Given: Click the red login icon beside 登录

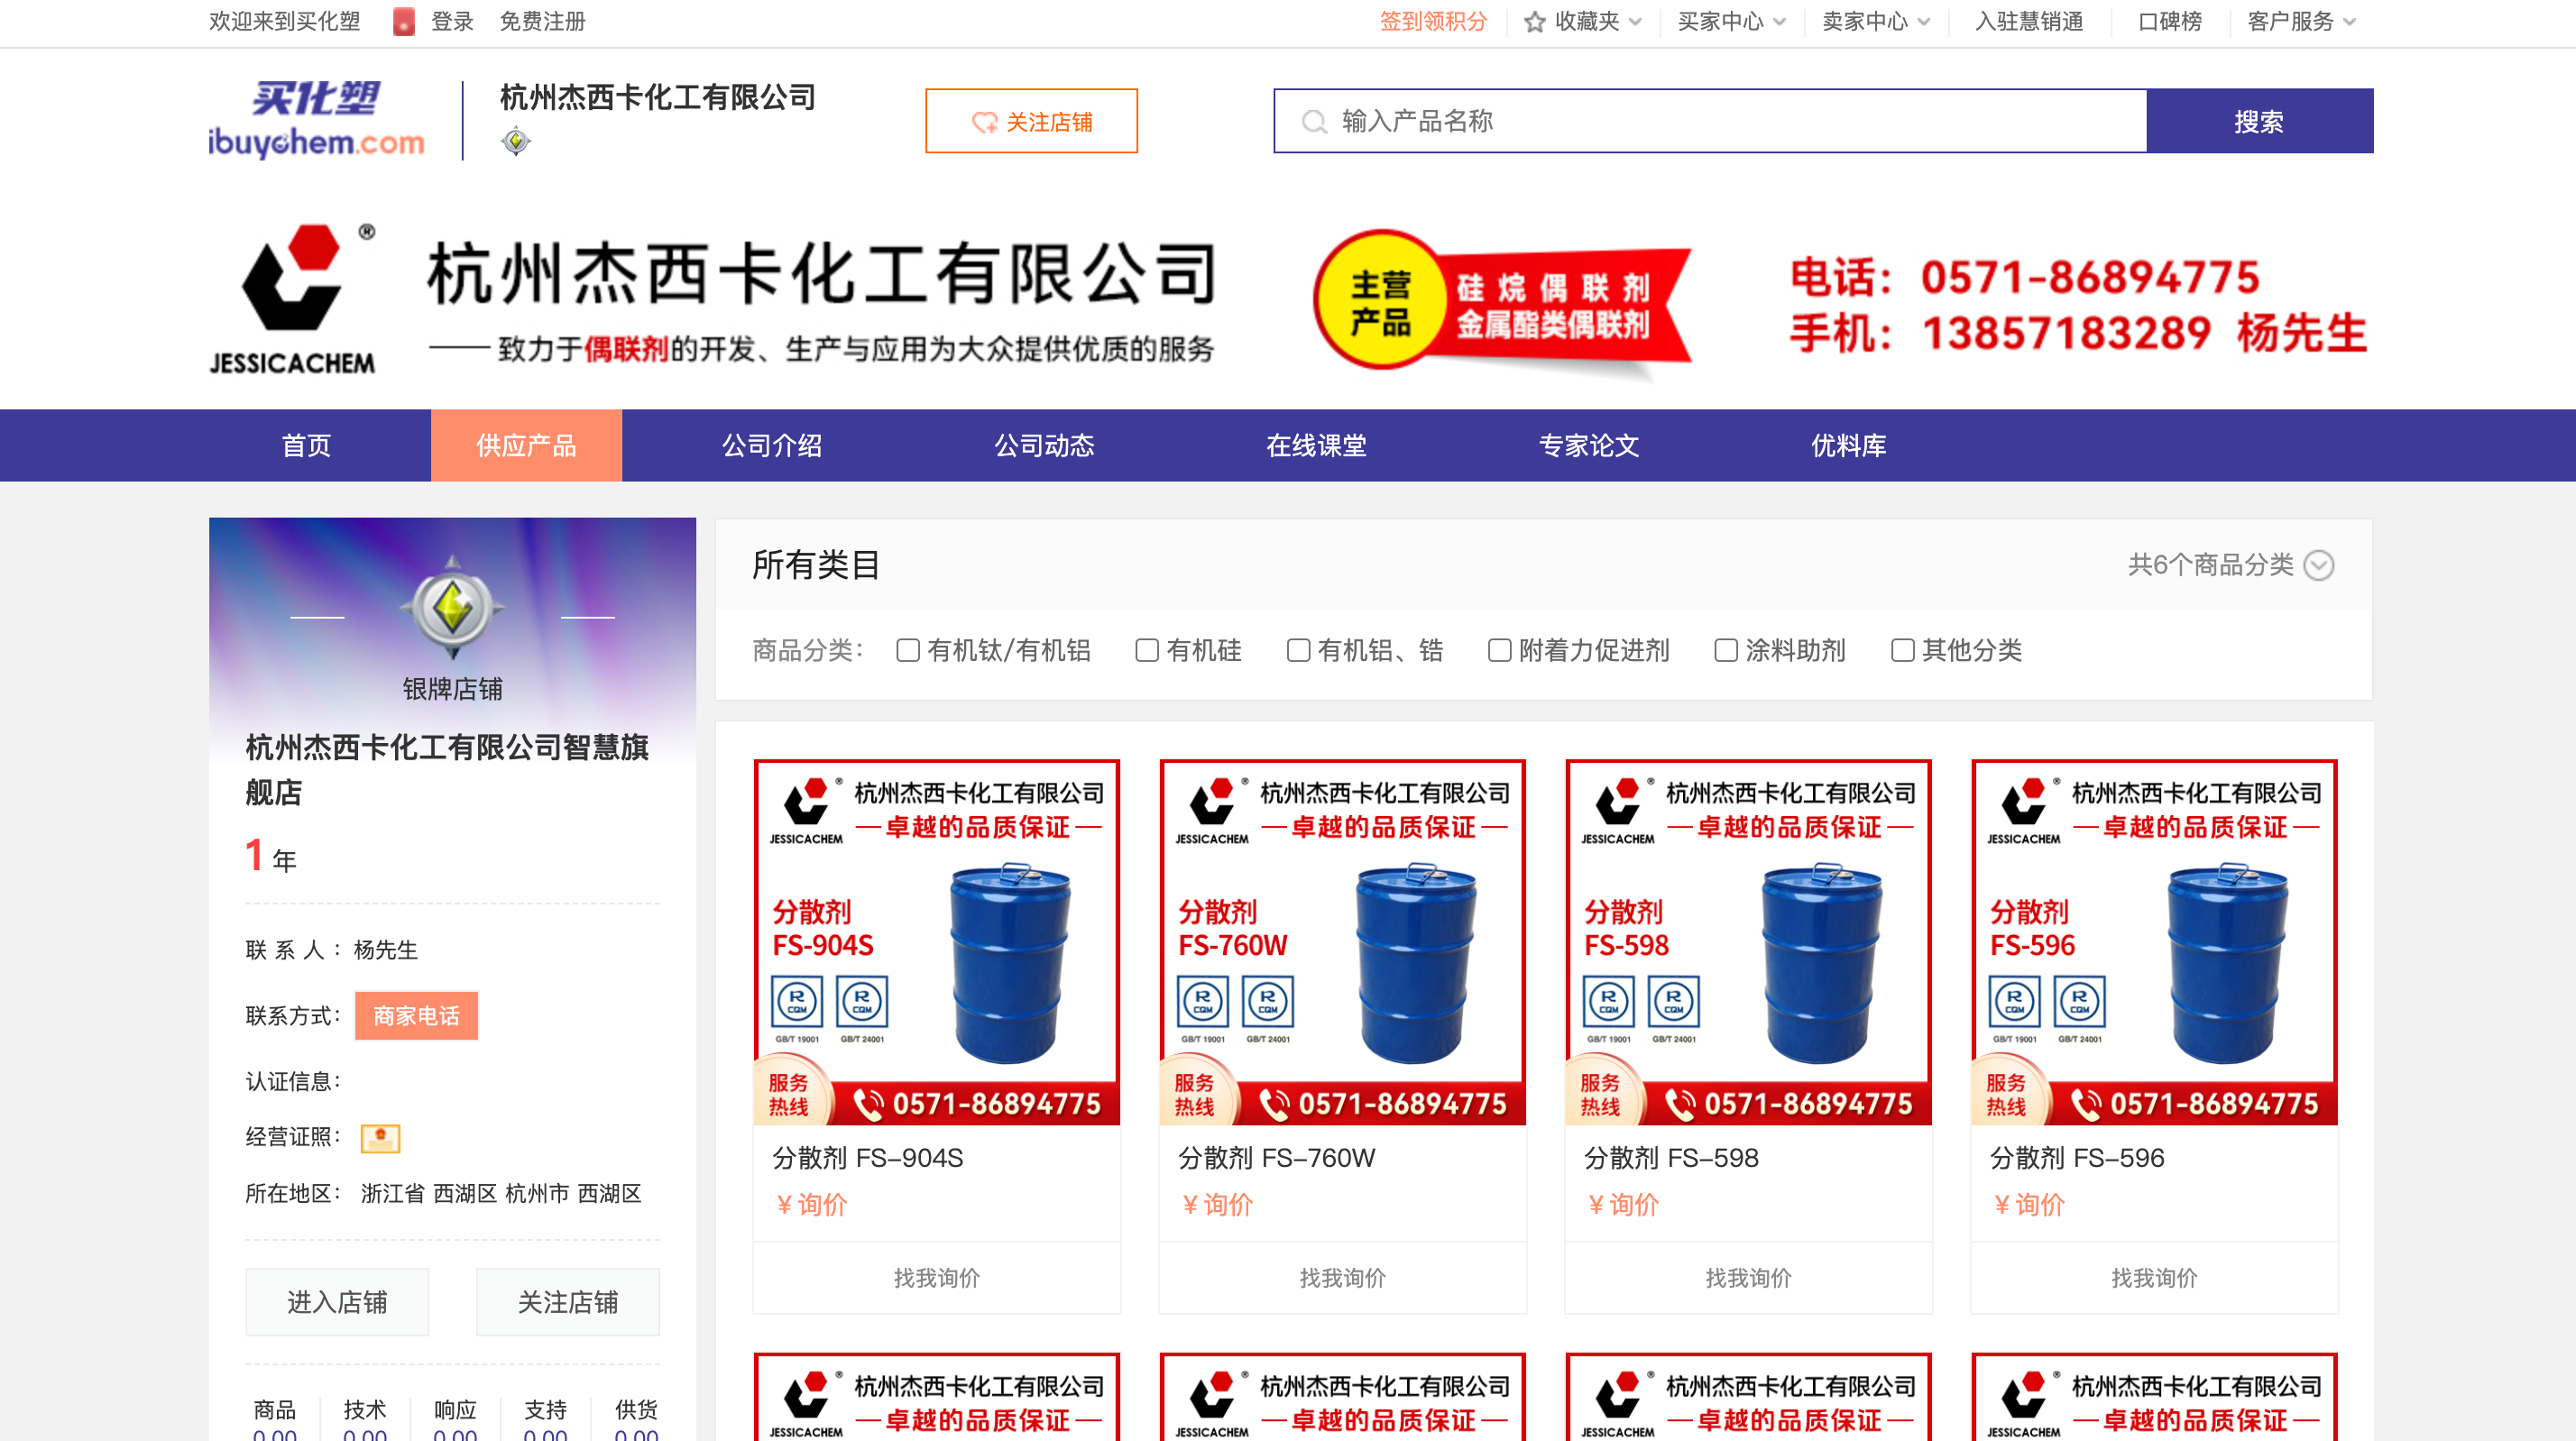Looking at the screenshot, I should coord(404,21).
